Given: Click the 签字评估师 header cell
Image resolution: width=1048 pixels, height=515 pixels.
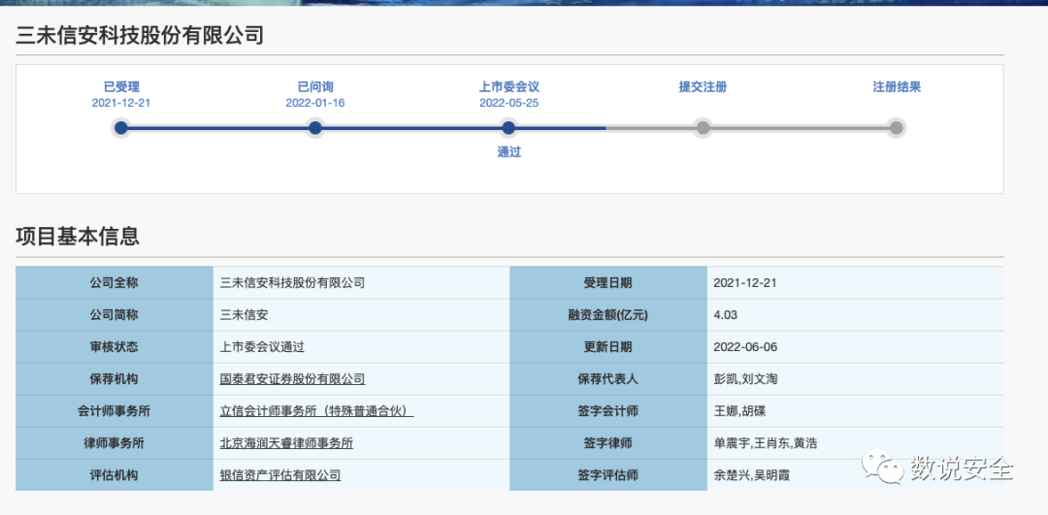Looking at the screenshot, I should click(x=608, y=475).
